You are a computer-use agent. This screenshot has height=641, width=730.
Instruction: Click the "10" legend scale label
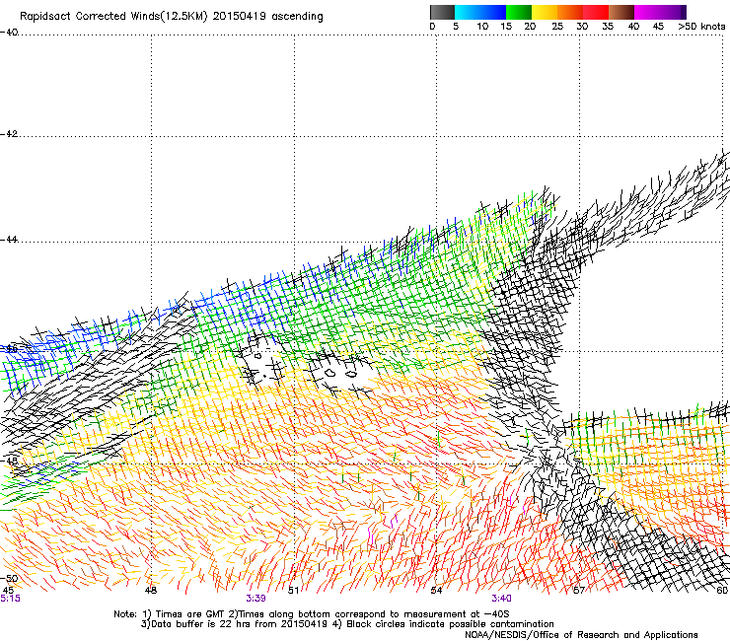(x=482, y=27)
